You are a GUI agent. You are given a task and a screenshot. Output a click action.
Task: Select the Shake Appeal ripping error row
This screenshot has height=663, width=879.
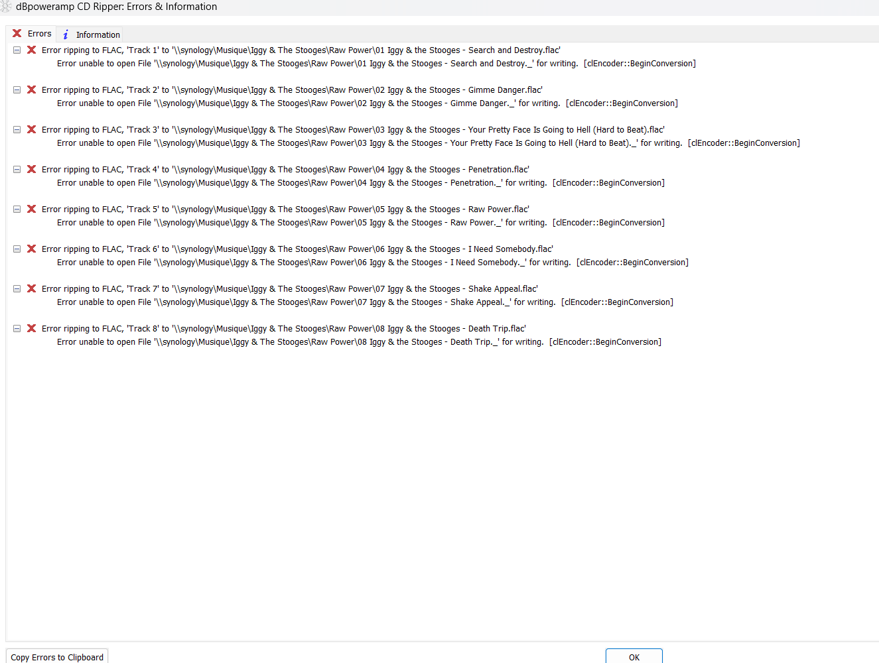pos(289,289)
